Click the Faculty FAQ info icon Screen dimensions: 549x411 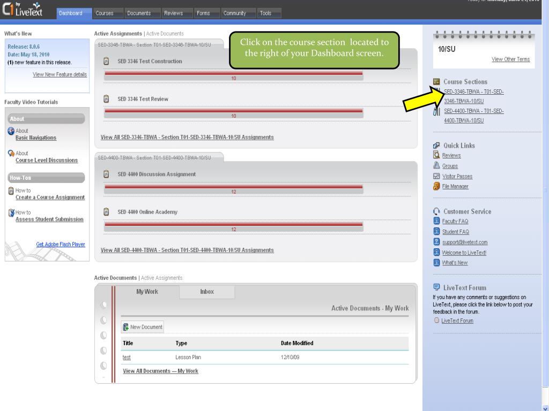[x=436, y=220]
